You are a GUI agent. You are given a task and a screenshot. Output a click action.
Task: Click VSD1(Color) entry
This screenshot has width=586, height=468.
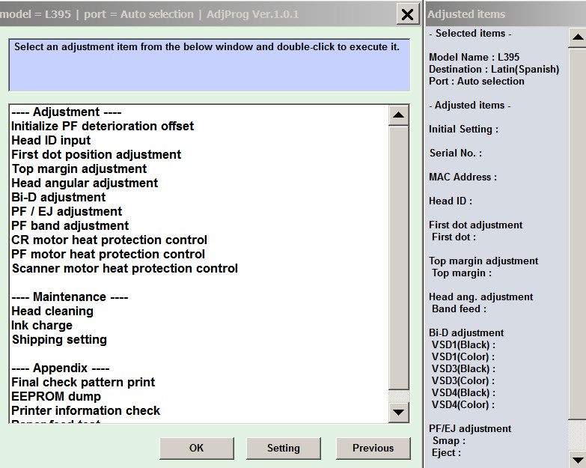(x=463, y=356)
